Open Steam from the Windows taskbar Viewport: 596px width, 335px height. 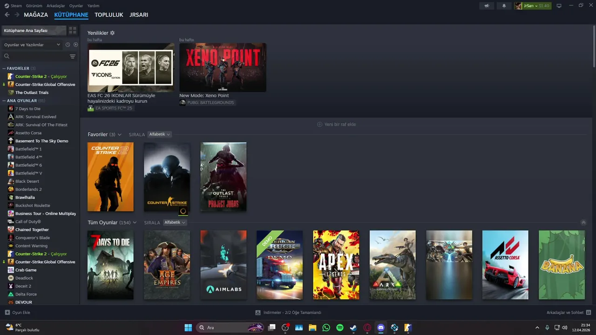pos(353,328)
